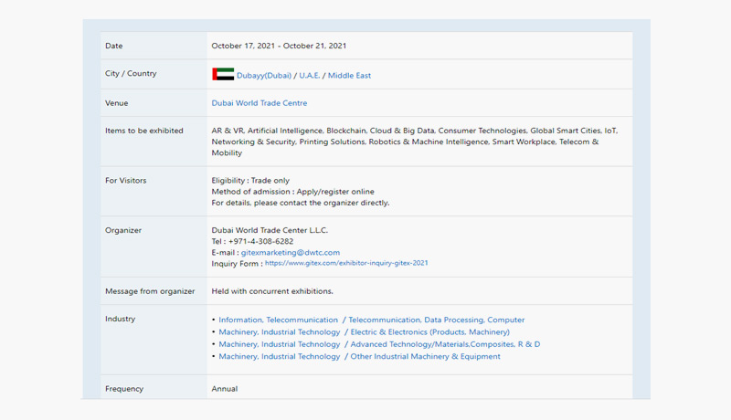This screenshot has height=420, width=731.
Task: Click the U.A.E. flag icon
Action: [x=222, y=75]
